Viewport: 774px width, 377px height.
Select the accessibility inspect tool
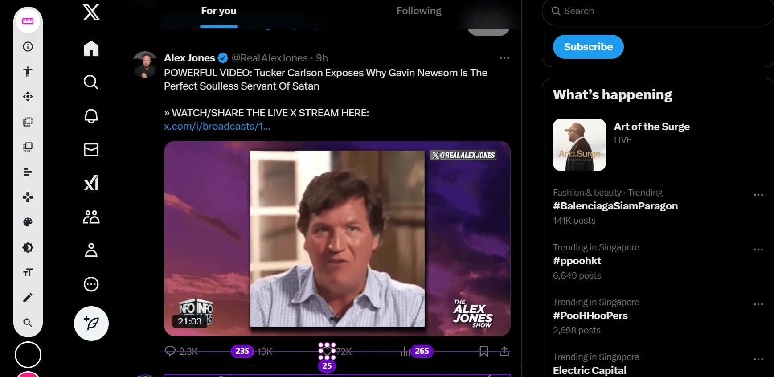[28, 71]
